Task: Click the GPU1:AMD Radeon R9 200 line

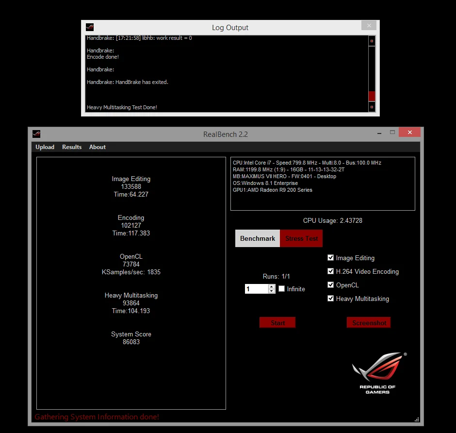Action: point(273,190)
